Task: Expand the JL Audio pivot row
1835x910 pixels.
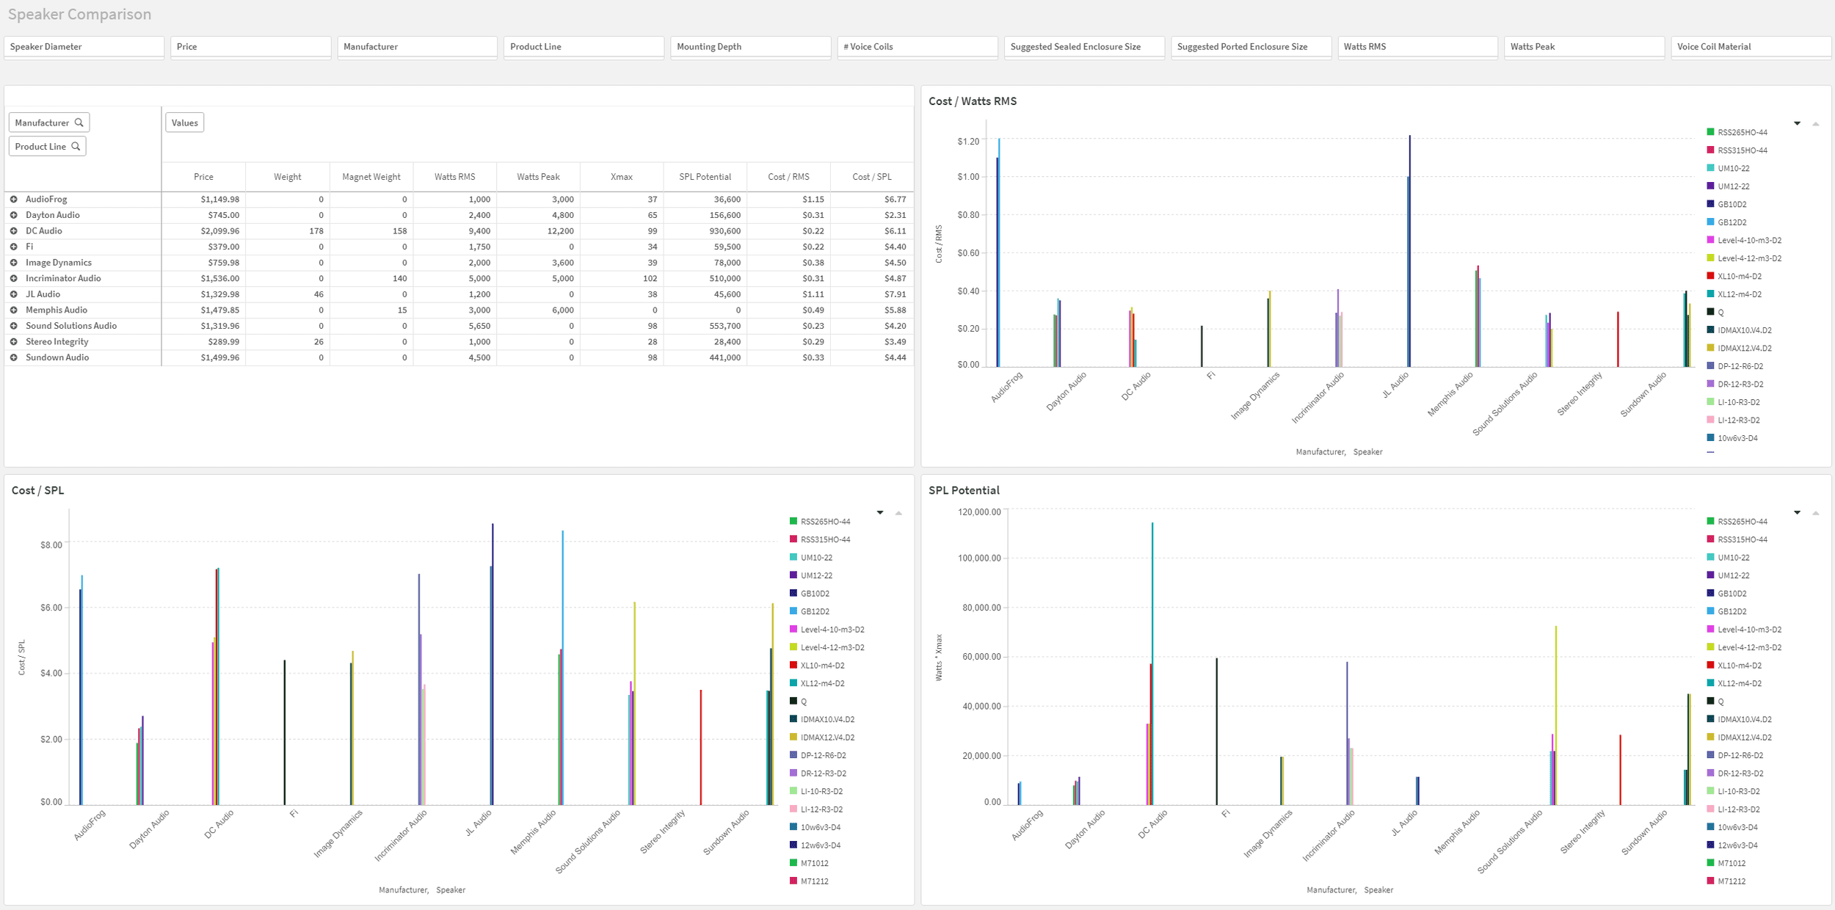Action: point(13,294)
